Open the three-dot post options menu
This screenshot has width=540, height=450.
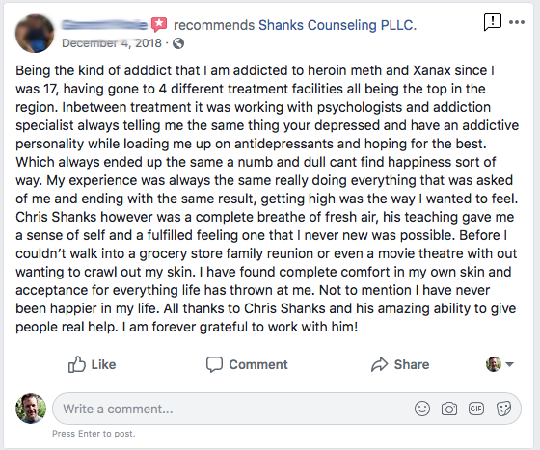[517, 22]
